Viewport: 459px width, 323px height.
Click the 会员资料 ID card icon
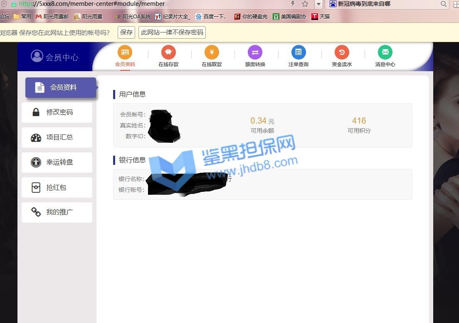click(x=125, y=52)
